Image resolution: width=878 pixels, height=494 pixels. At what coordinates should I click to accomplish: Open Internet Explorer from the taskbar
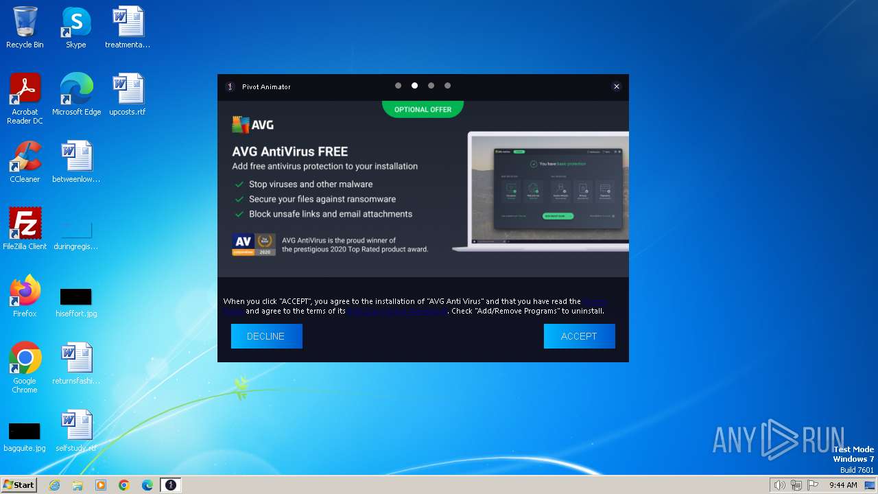pyautogui.click(x=54, y=485)
